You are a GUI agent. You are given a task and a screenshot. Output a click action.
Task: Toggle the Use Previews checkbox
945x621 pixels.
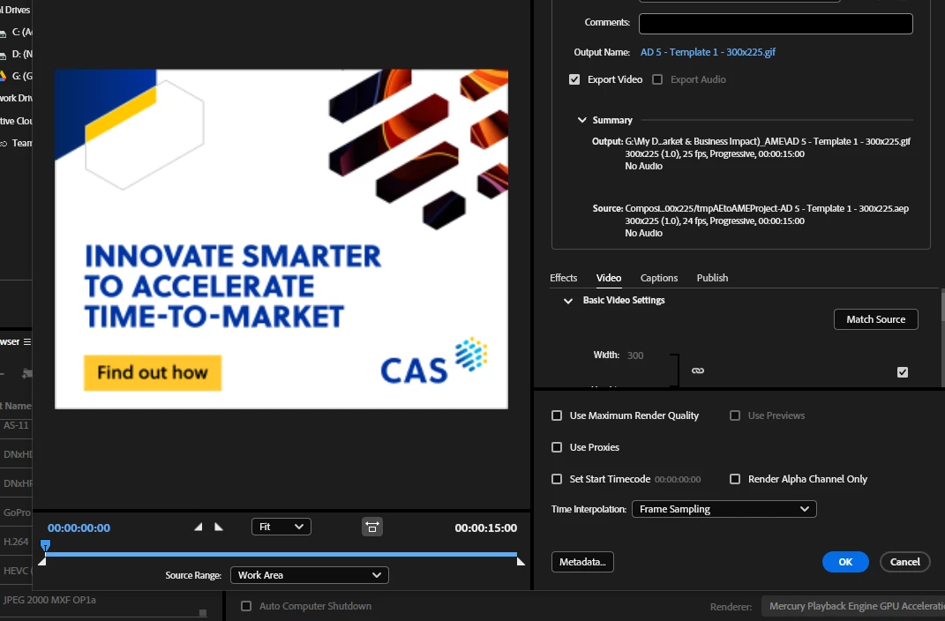735,415
